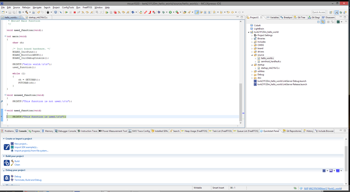
Task: Click the editor vertical scrollbar thumb
Action: pyautogui.click(x=240, y=102)
